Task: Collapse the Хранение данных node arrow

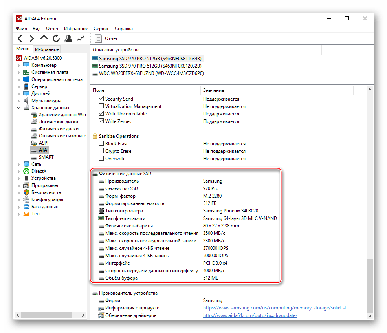Action: coord(19,108)
